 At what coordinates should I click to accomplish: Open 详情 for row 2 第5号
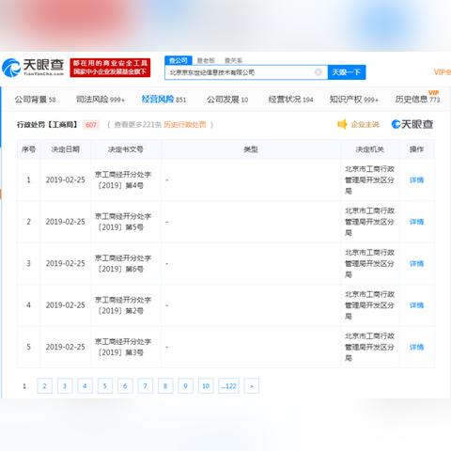416,222
